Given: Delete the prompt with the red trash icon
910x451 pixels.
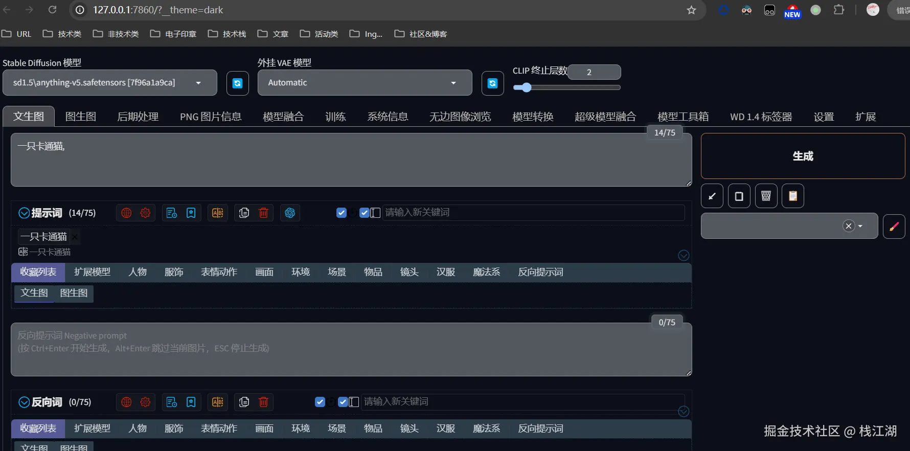Looking at the screenshot, I should [x=264, y=213].
